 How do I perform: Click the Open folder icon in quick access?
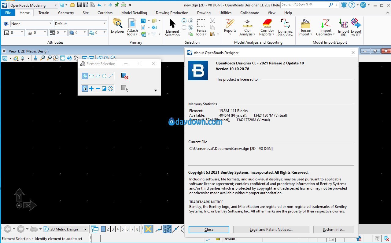coord(72,5)
